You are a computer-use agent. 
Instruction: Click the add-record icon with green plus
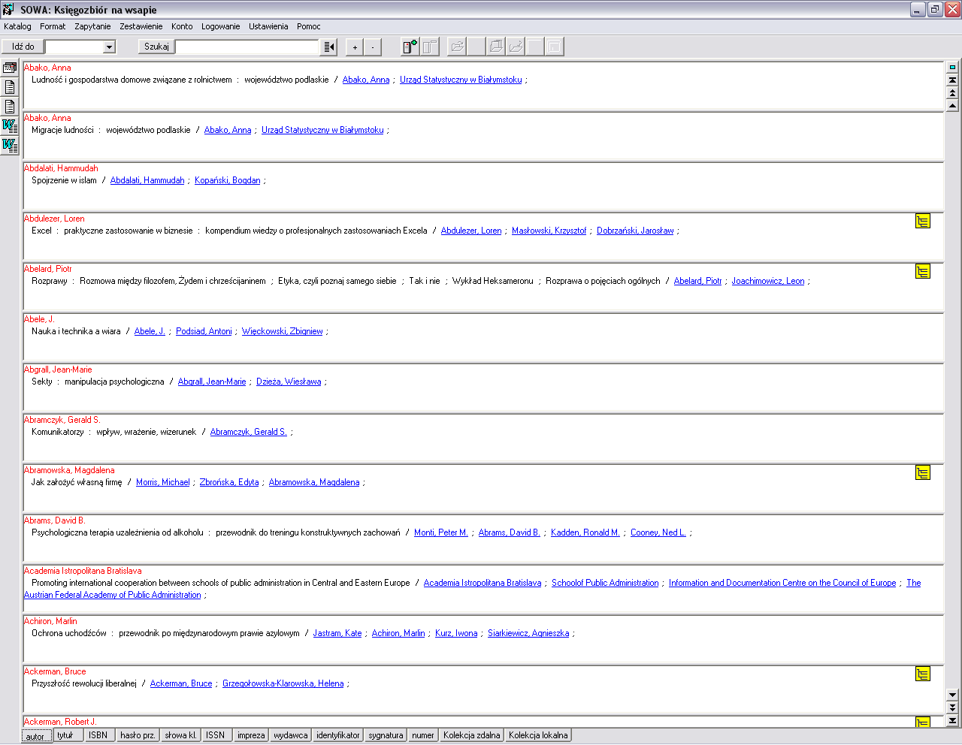click(x=410, y=47)
